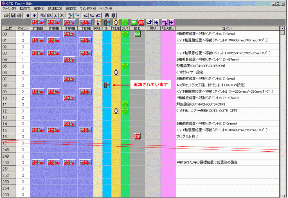Image resolution: width=288 pixels, height=198 pixels.
Task: Select the red STOP palette icon
Action: tap(141, 22)
